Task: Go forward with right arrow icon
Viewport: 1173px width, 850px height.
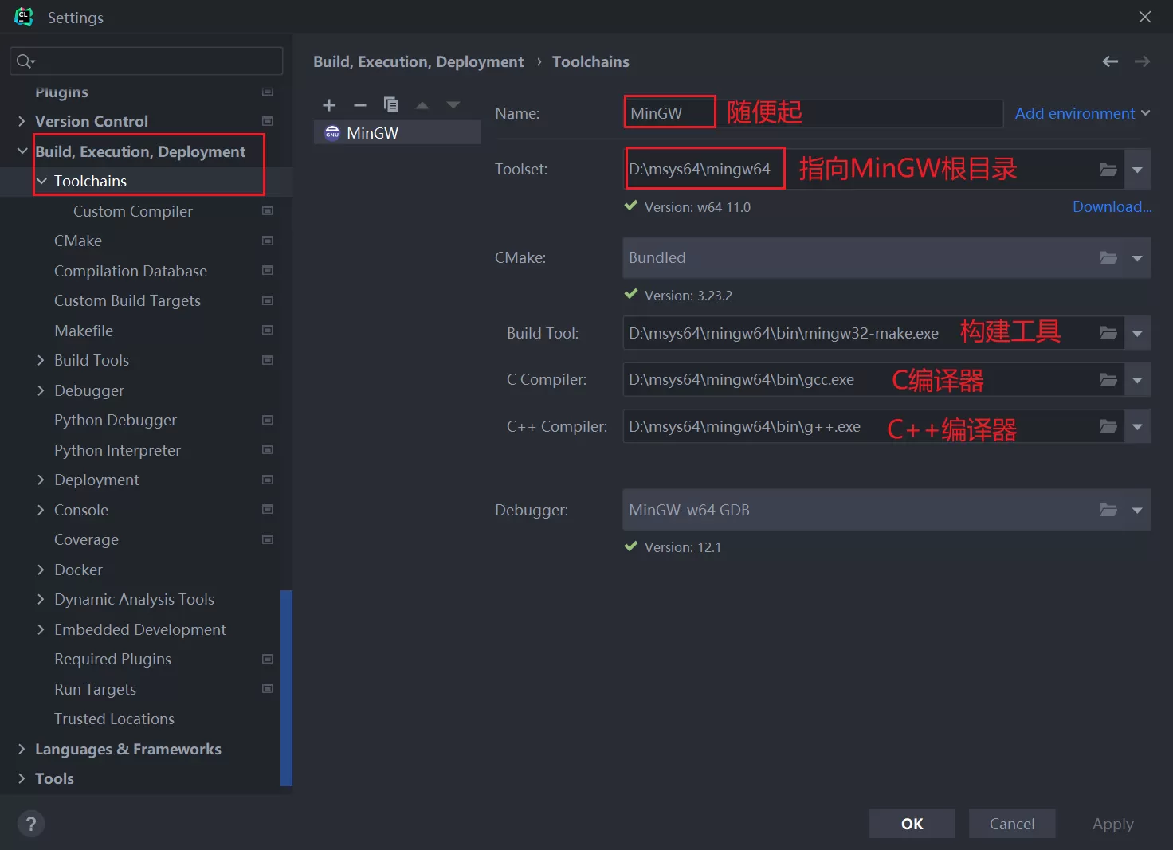Action: [1142, 61]
